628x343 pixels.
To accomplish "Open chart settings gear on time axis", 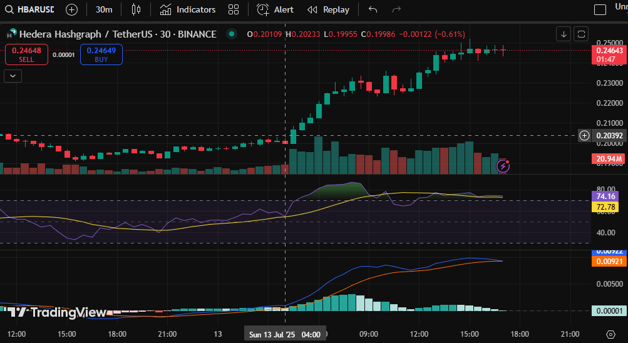I will tap(611, 334).
